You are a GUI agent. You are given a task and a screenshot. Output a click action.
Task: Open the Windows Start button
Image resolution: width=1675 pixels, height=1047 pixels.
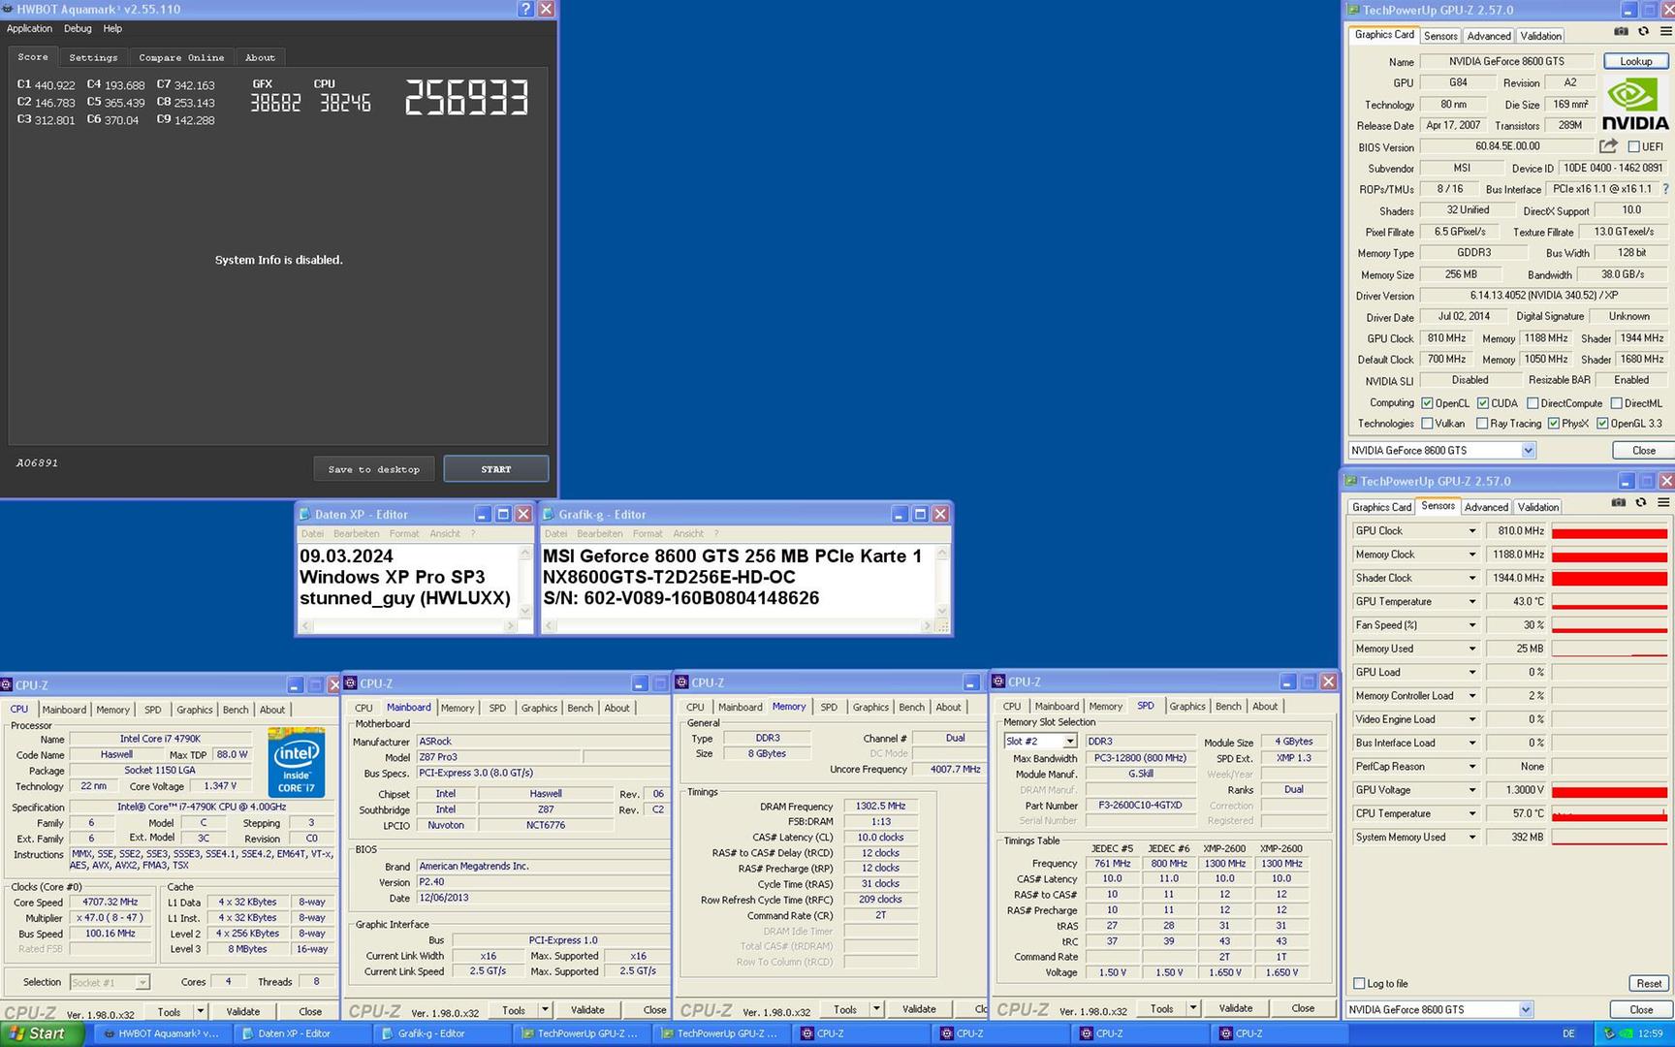click(42, 1033)
